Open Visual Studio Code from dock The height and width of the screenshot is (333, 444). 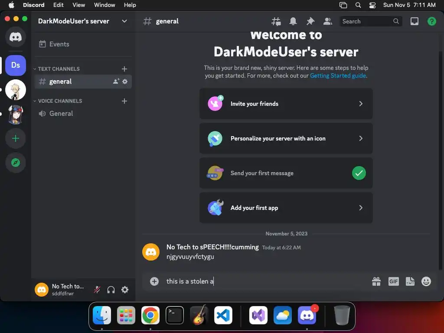coord(223,315)
